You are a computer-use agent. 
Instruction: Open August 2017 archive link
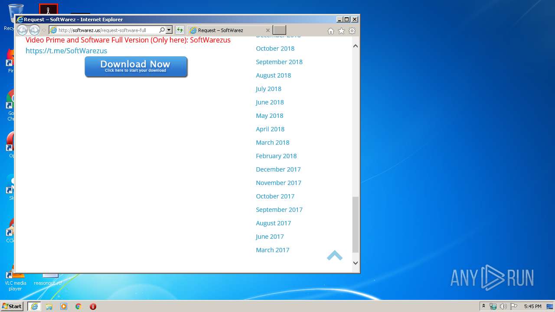click(273, 223)
